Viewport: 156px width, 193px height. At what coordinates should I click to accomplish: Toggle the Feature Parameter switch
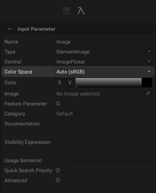click(62, 103)
